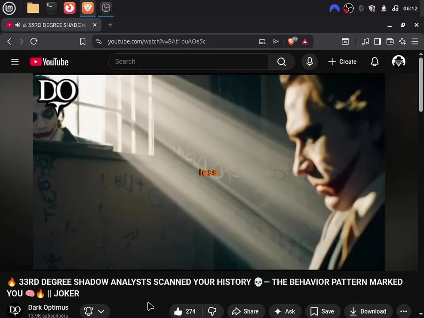The image size is (424, 318).
Task: Open OBS Studio from the taskbar
Action: click(x=106, y=8)
